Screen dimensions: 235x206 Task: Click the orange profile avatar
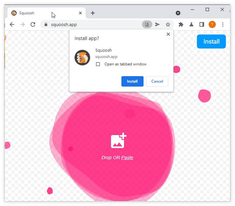pyautogui.click(x=212, y=24)
